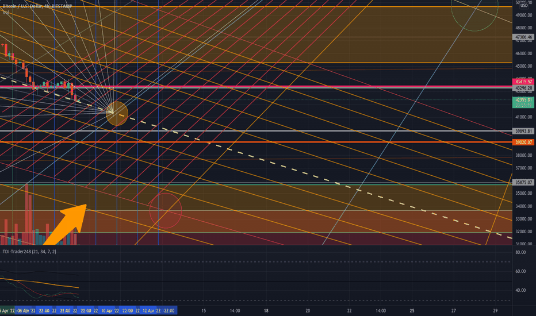Click the 10 Apr '22 time marker
The image size is (536, 316).
click(110, 310)
